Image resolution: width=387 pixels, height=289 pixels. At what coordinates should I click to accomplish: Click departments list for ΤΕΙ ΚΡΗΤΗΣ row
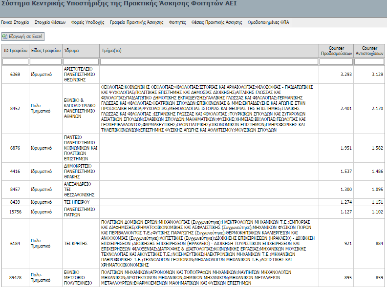pos(209,244)
